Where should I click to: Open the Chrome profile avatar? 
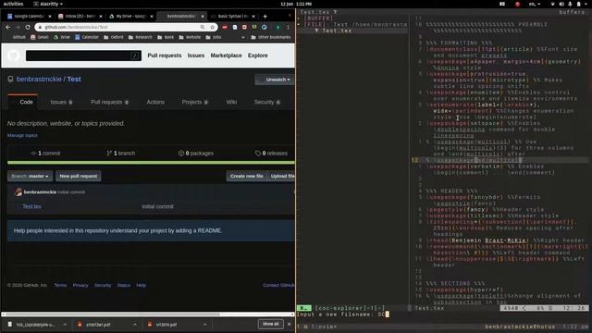(277, 27)
